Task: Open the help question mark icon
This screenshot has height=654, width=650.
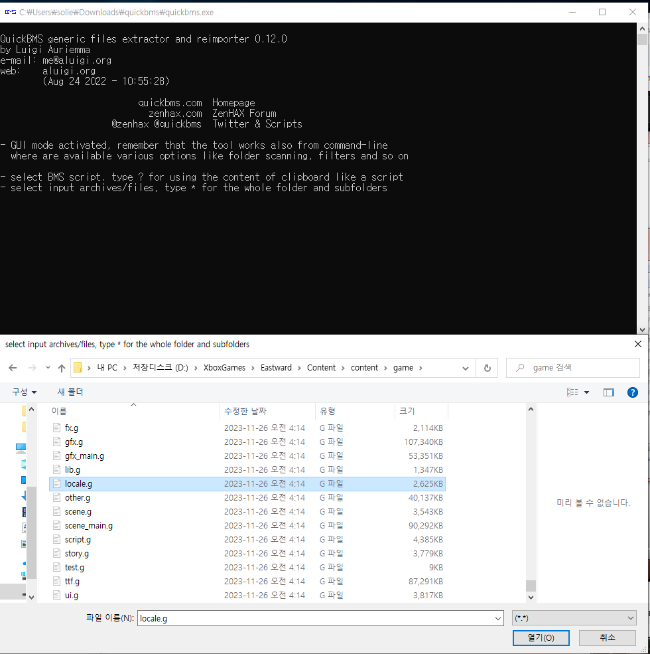Action: [633, 392]
